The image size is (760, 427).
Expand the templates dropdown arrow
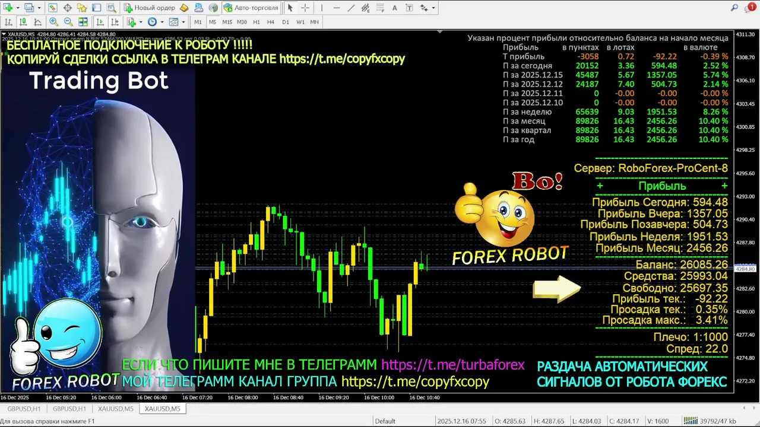tap(183, 22)
